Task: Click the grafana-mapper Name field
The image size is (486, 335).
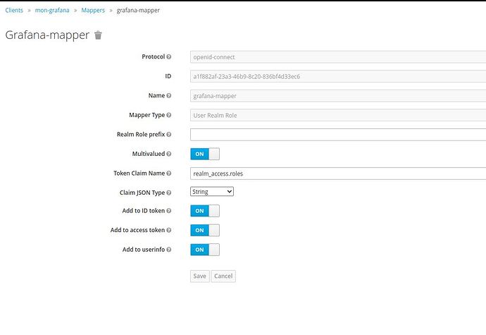Action: point(338,96)
